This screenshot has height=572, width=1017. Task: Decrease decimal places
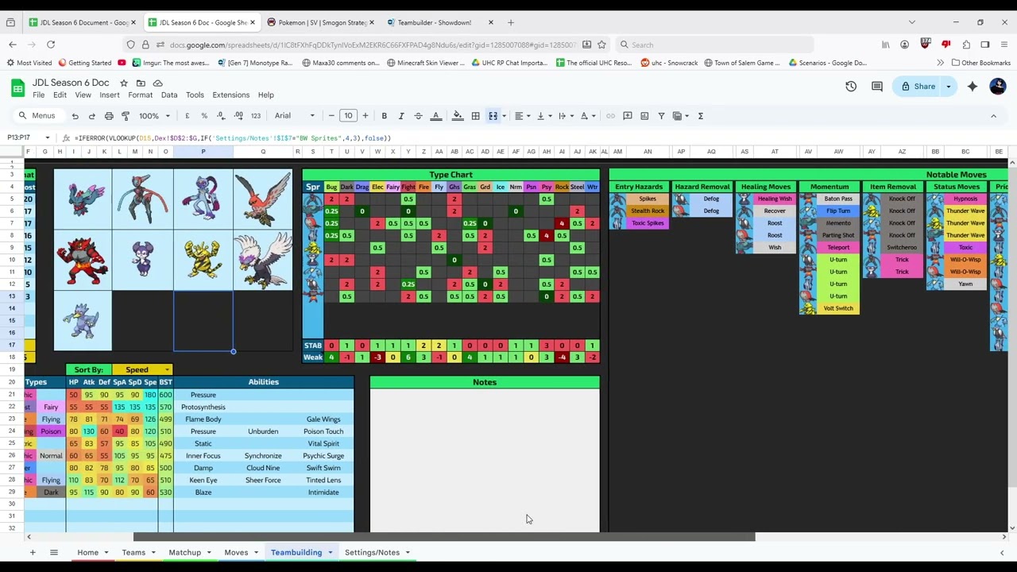[221, 116]
